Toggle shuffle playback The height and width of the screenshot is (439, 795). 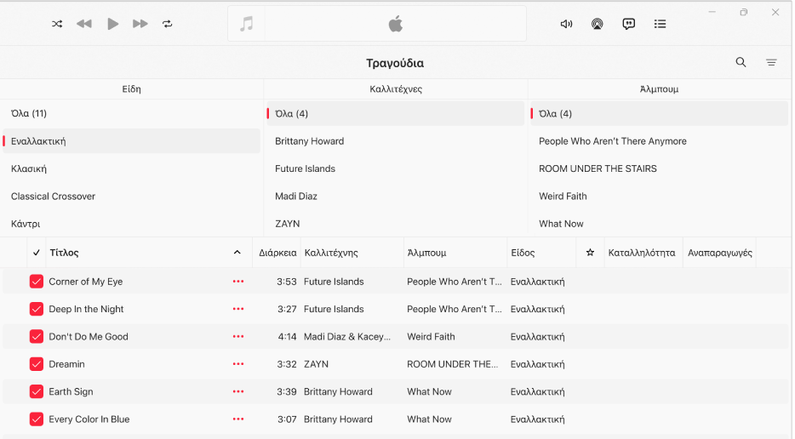pyautogui.click(x=57, y=24)
